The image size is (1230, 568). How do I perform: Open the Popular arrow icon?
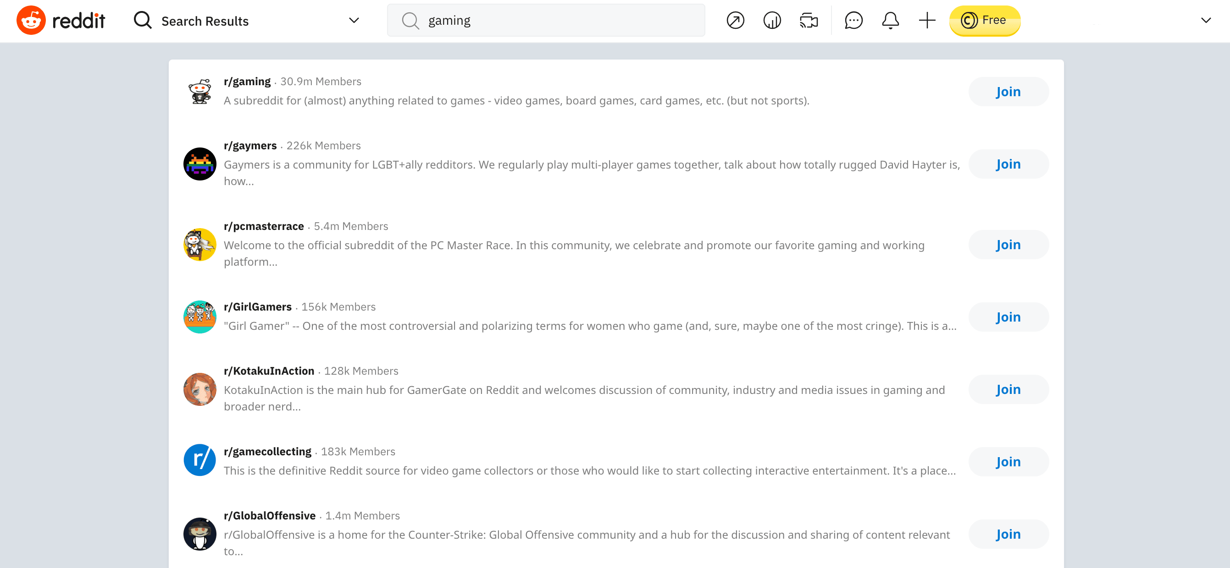pyautogui.click(x=735, y=21)
